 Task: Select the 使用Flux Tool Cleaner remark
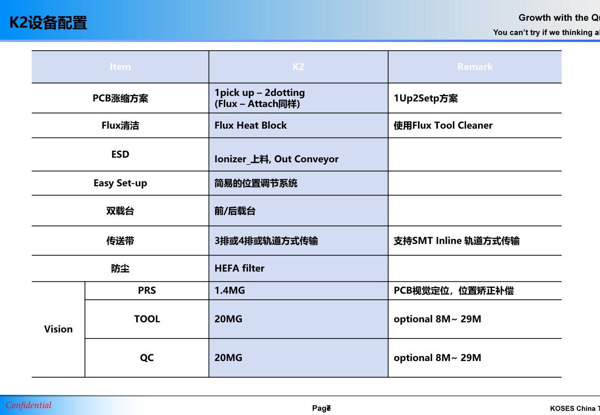[x=443, y=125]
